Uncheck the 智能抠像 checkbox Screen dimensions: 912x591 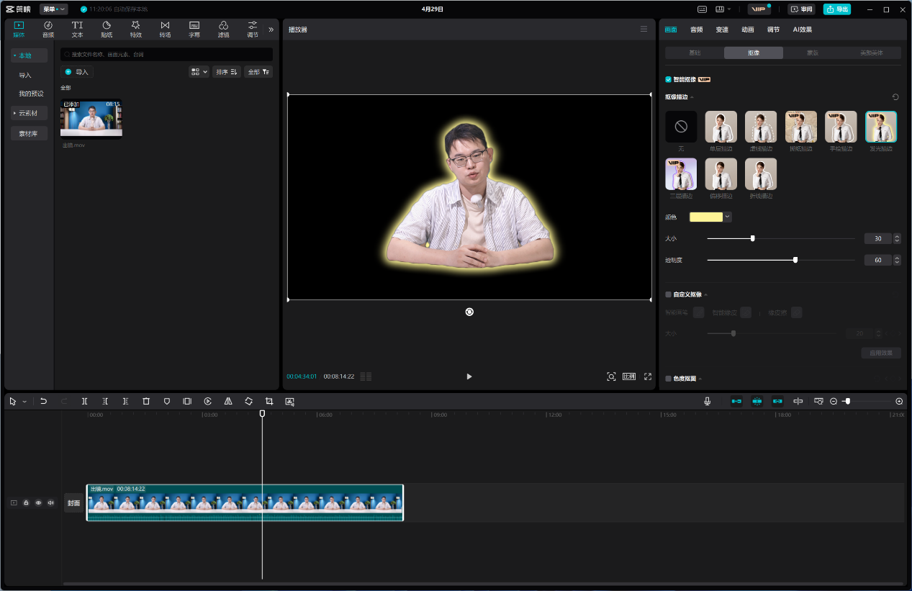pyautogui.click(x=669, y=79)
